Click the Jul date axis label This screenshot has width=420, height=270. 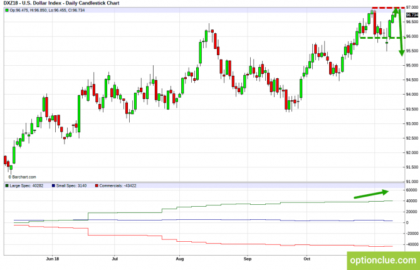point(115,259)
